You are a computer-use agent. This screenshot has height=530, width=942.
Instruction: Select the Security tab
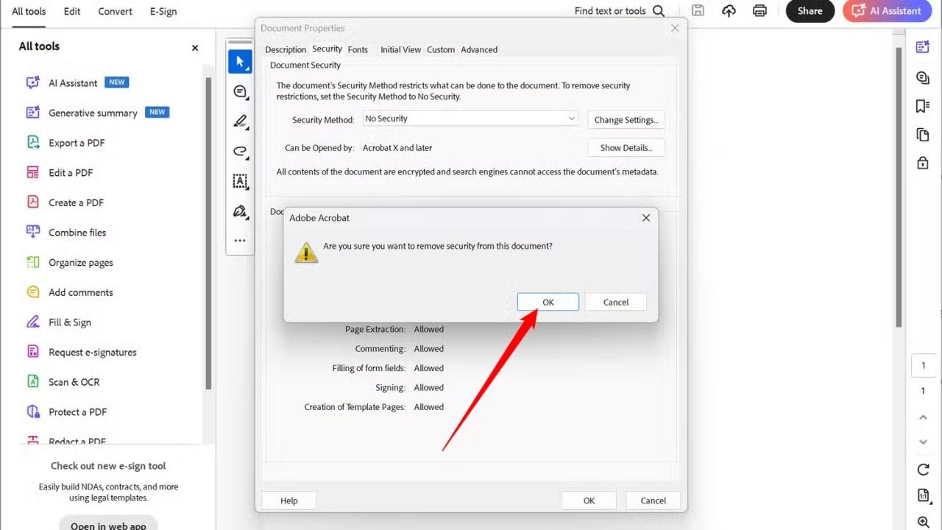pos(327,49)
